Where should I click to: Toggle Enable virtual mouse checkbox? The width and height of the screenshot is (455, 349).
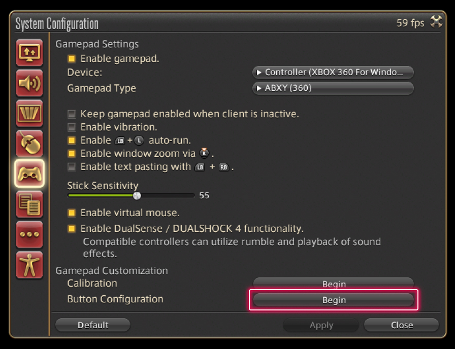click(x=72, y=213)
